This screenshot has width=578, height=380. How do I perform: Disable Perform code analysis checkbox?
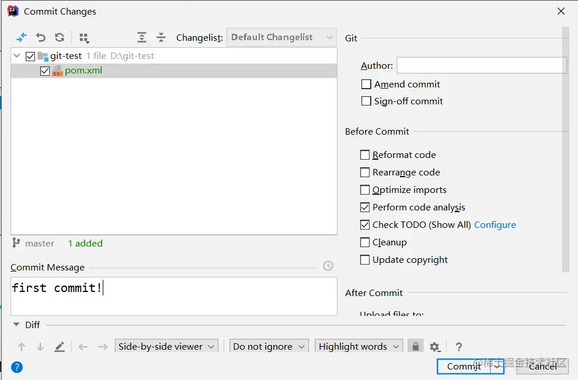(364, 207)
